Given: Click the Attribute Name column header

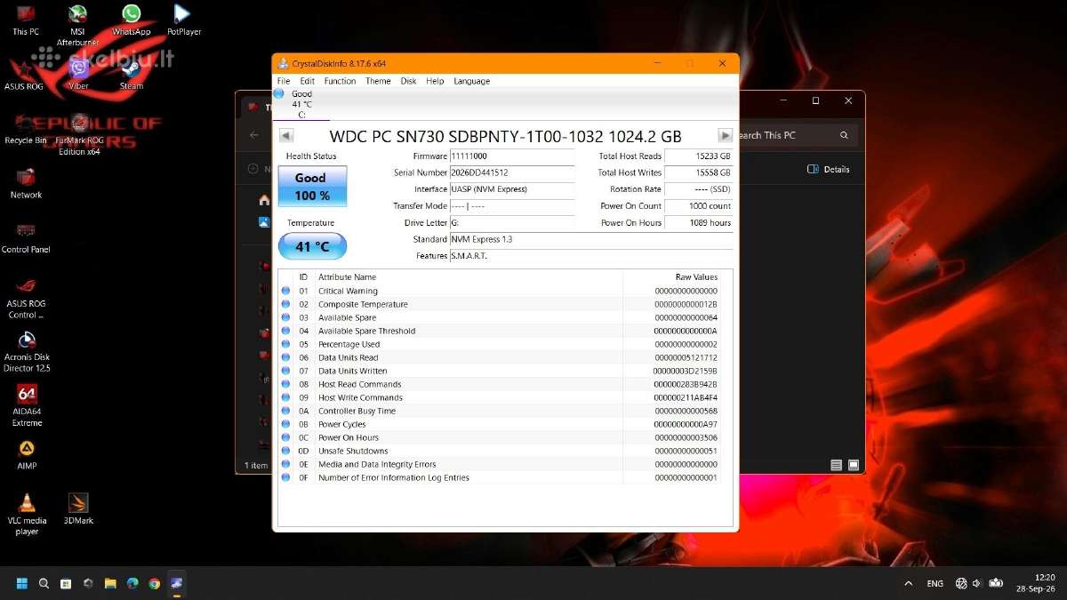Looking at the screenshot, I should pos(469,277).
